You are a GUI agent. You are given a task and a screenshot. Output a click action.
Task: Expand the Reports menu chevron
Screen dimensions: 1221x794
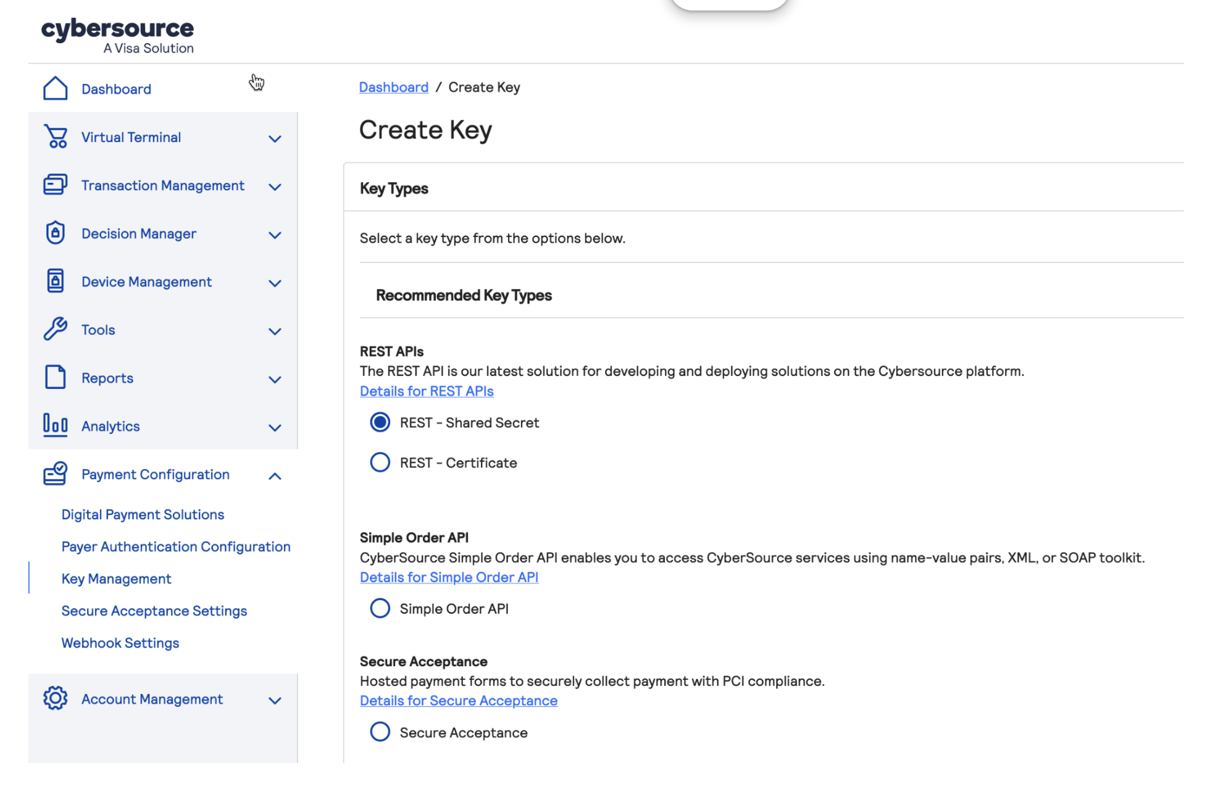point(275,379)
